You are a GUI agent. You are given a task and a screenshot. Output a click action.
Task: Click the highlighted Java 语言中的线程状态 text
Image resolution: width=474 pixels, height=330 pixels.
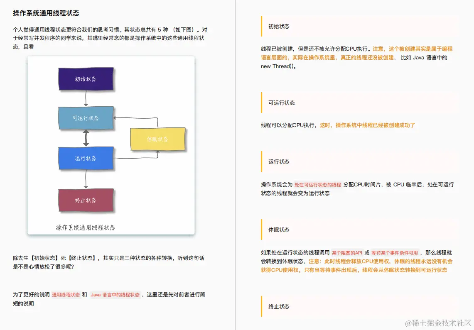[x=115, y=295]
